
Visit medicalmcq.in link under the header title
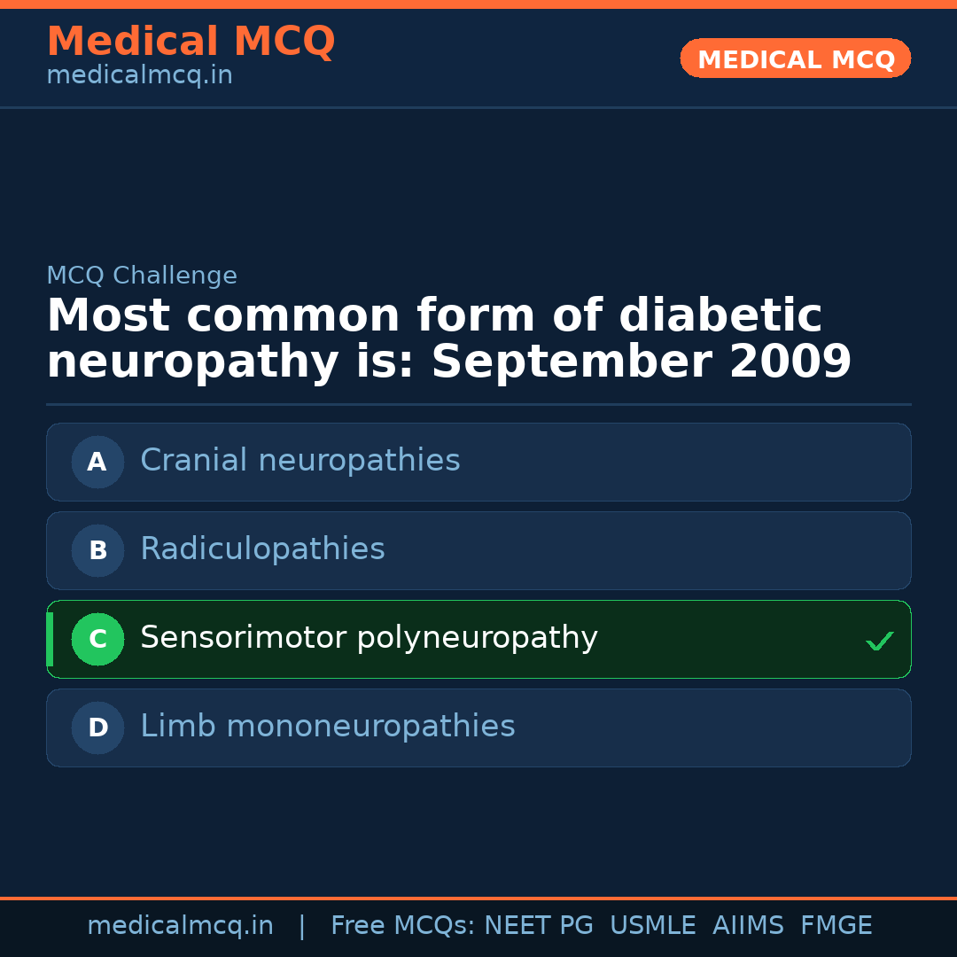139,76
